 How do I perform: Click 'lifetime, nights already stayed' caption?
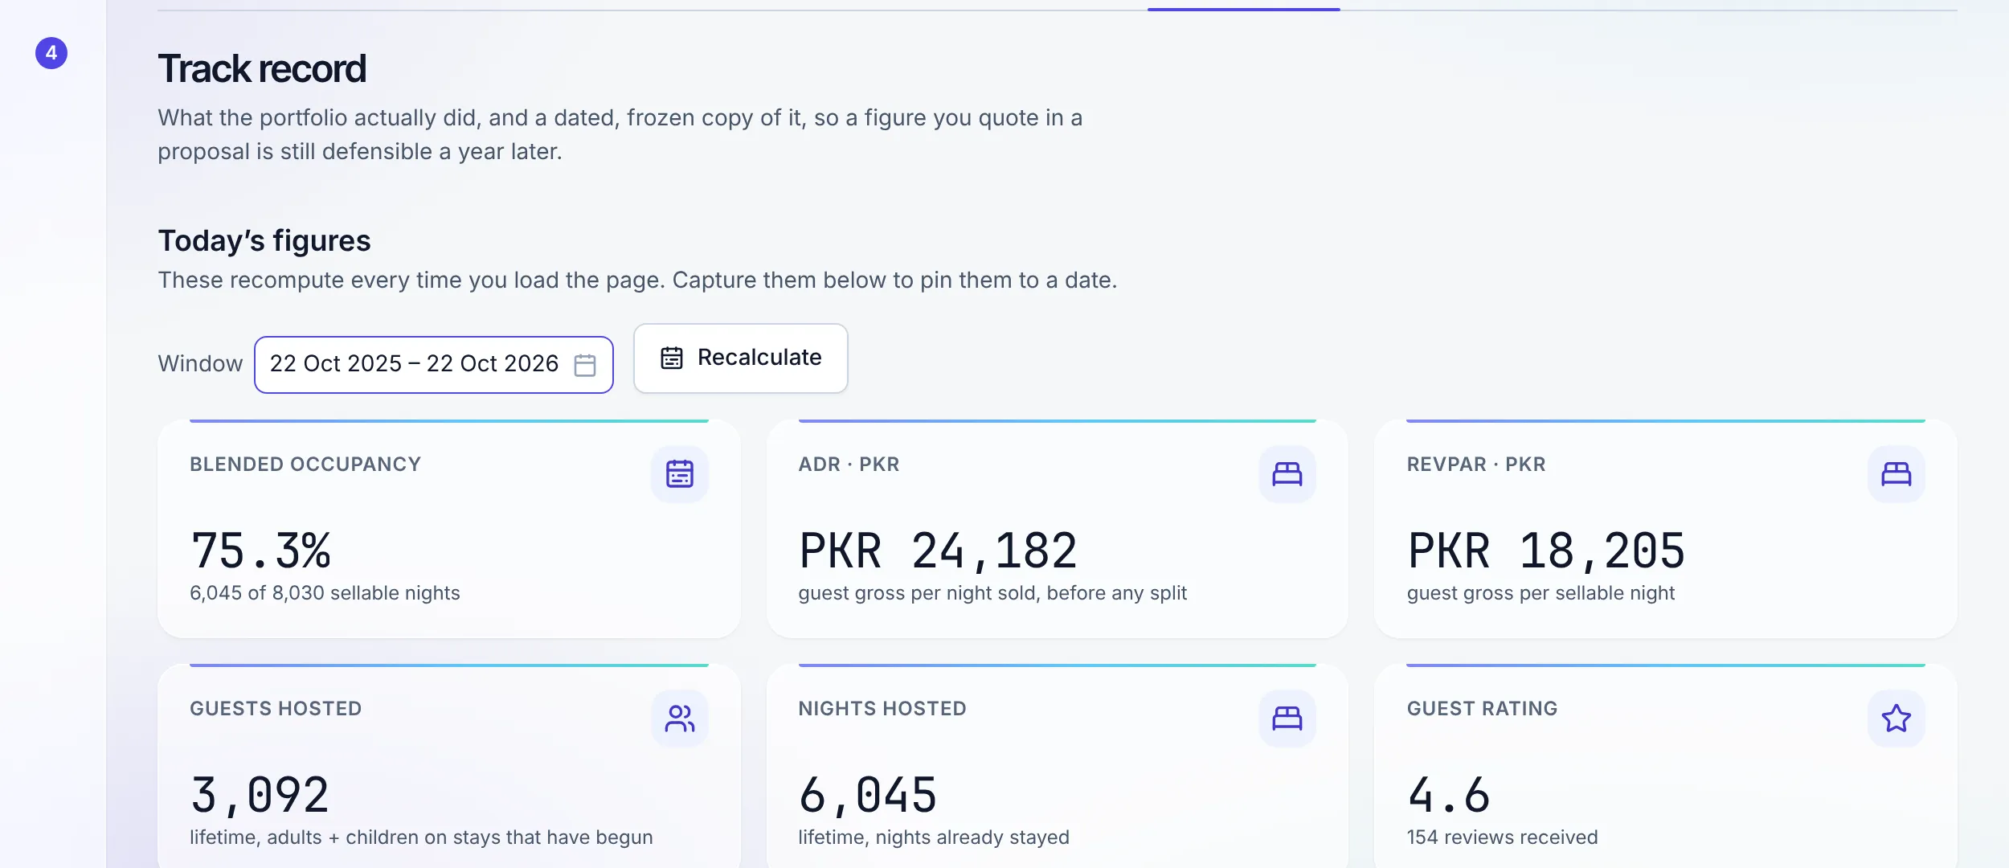934,837
